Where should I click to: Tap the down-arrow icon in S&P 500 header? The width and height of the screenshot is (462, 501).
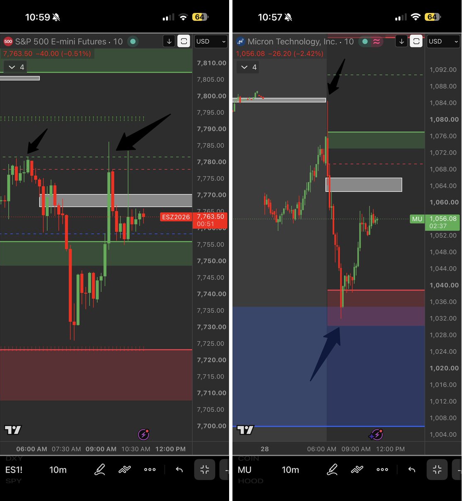169,41
